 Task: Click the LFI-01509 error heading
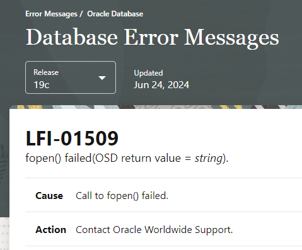point(72,138)
